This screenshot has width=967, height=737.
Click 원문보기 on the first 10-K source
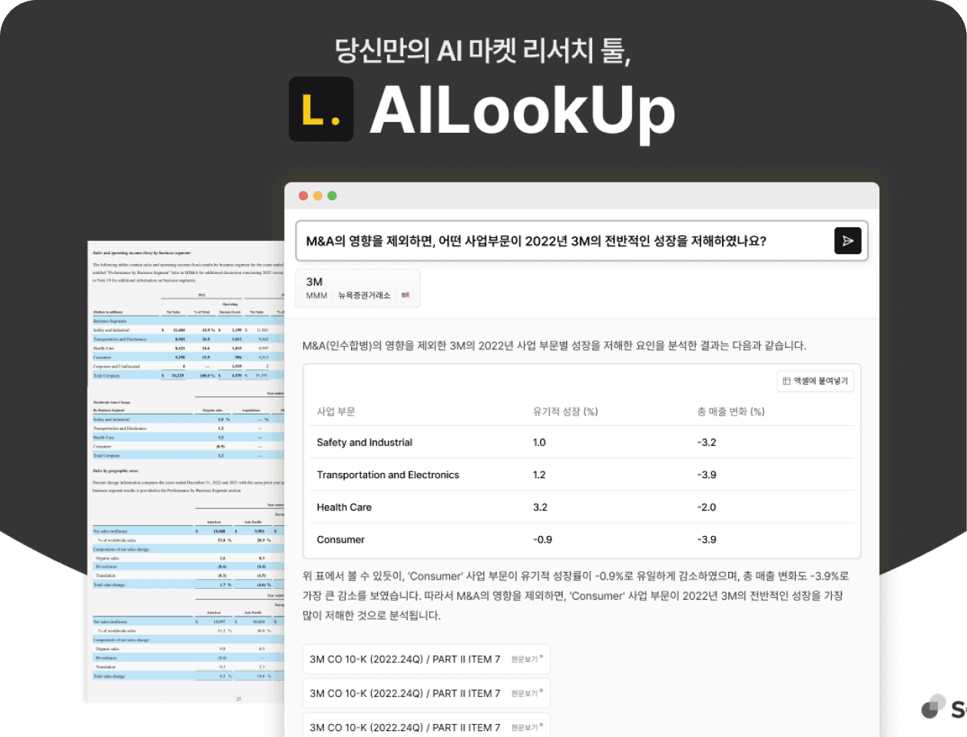pos(527,659)
